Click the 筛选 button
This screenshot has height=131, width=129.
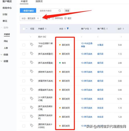pyautogui.click(x=67, y=11)
